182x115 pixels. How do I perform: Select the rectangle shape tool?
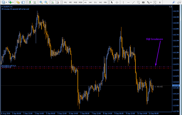click(143, 2)
